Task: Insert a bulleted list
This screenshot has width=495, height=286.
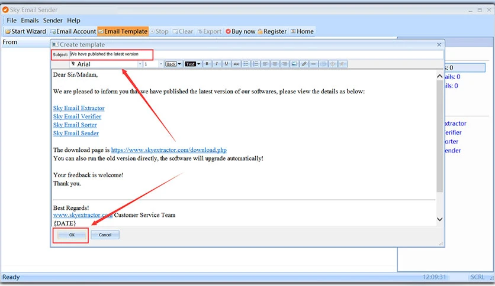Action: (x=246, y=64)
